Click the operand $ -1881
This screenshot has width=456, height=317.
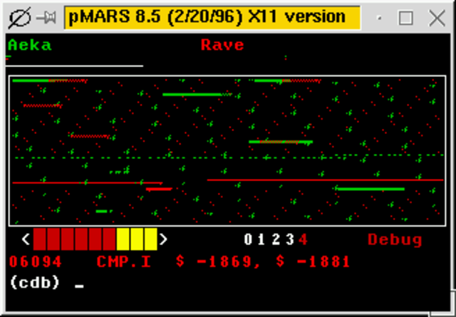313,261
